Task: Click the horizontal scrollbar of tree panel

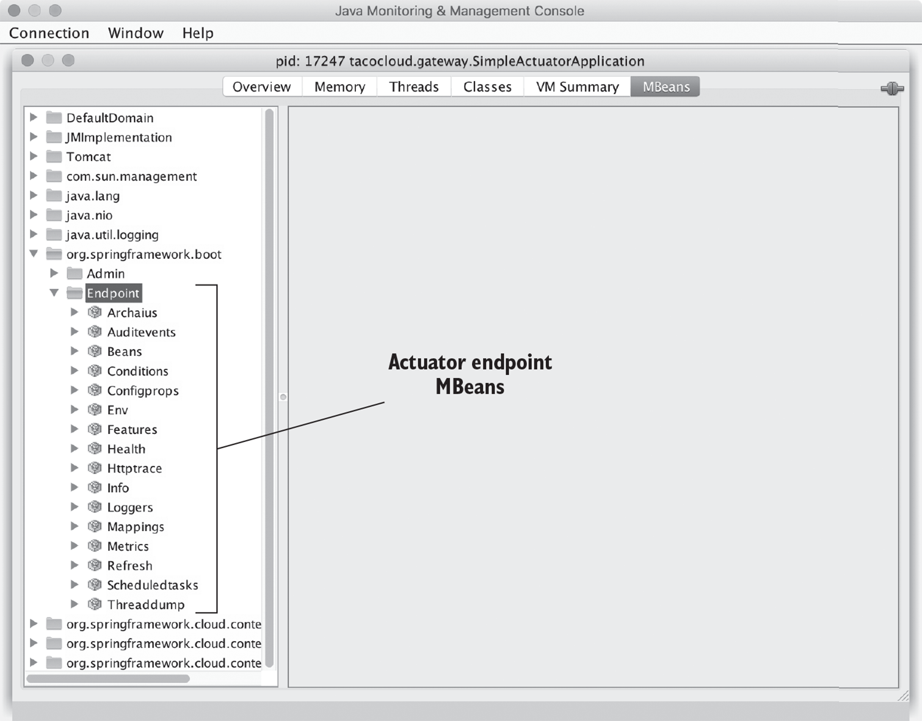Action: [x=108, y=678]
